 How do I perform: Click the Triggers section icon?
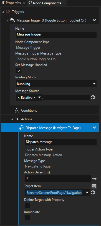click(8, 11)
